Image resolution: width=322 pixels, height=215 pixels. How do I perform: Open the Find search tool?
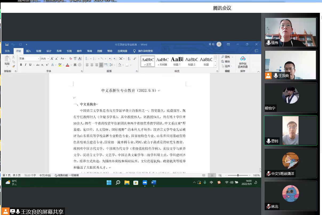(225, 57)
